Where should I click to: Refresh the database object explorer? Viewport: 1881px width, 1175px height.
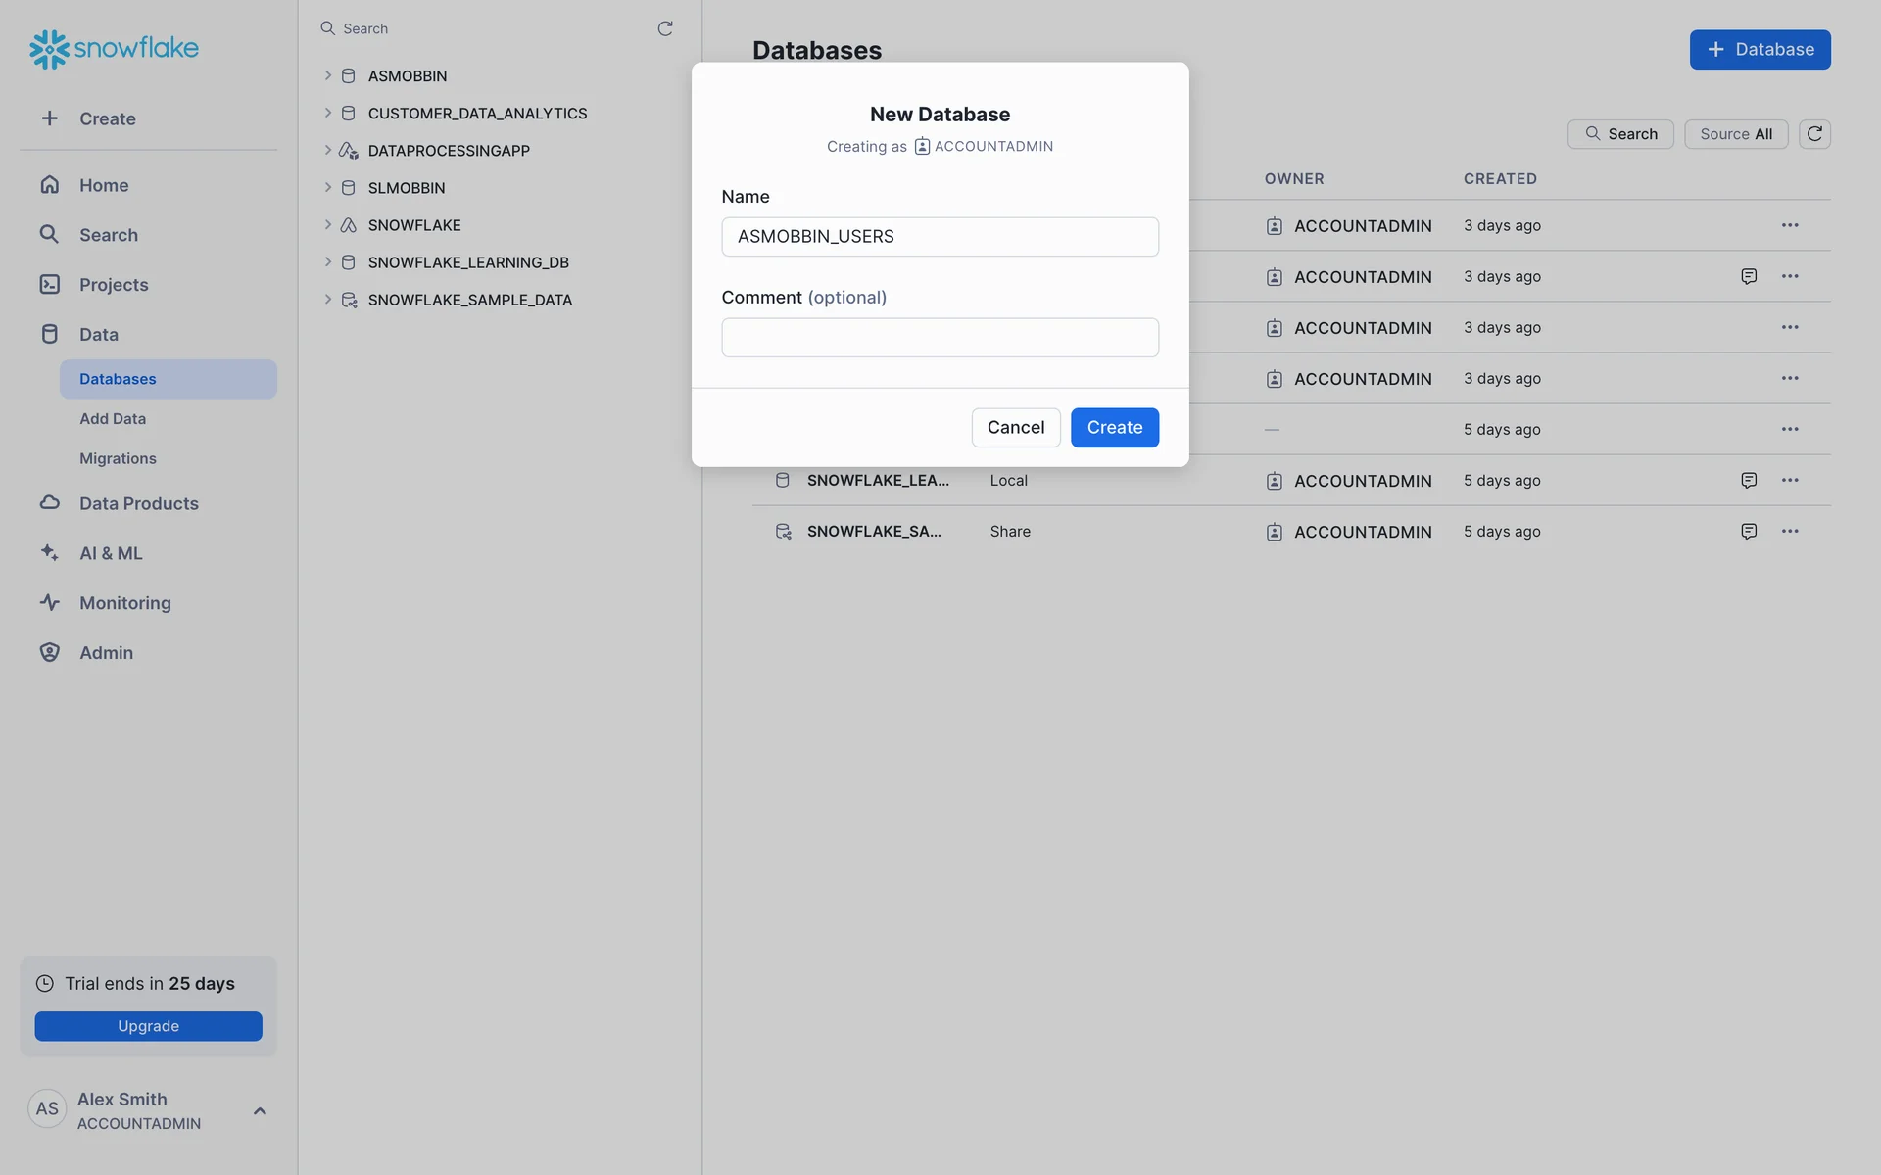(x=665, y=28)
